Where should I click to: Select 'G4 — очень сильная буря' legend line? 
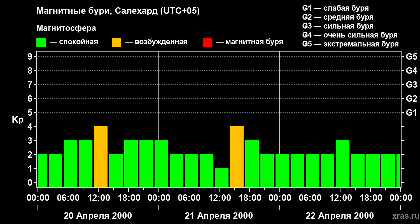coord(350,35)
